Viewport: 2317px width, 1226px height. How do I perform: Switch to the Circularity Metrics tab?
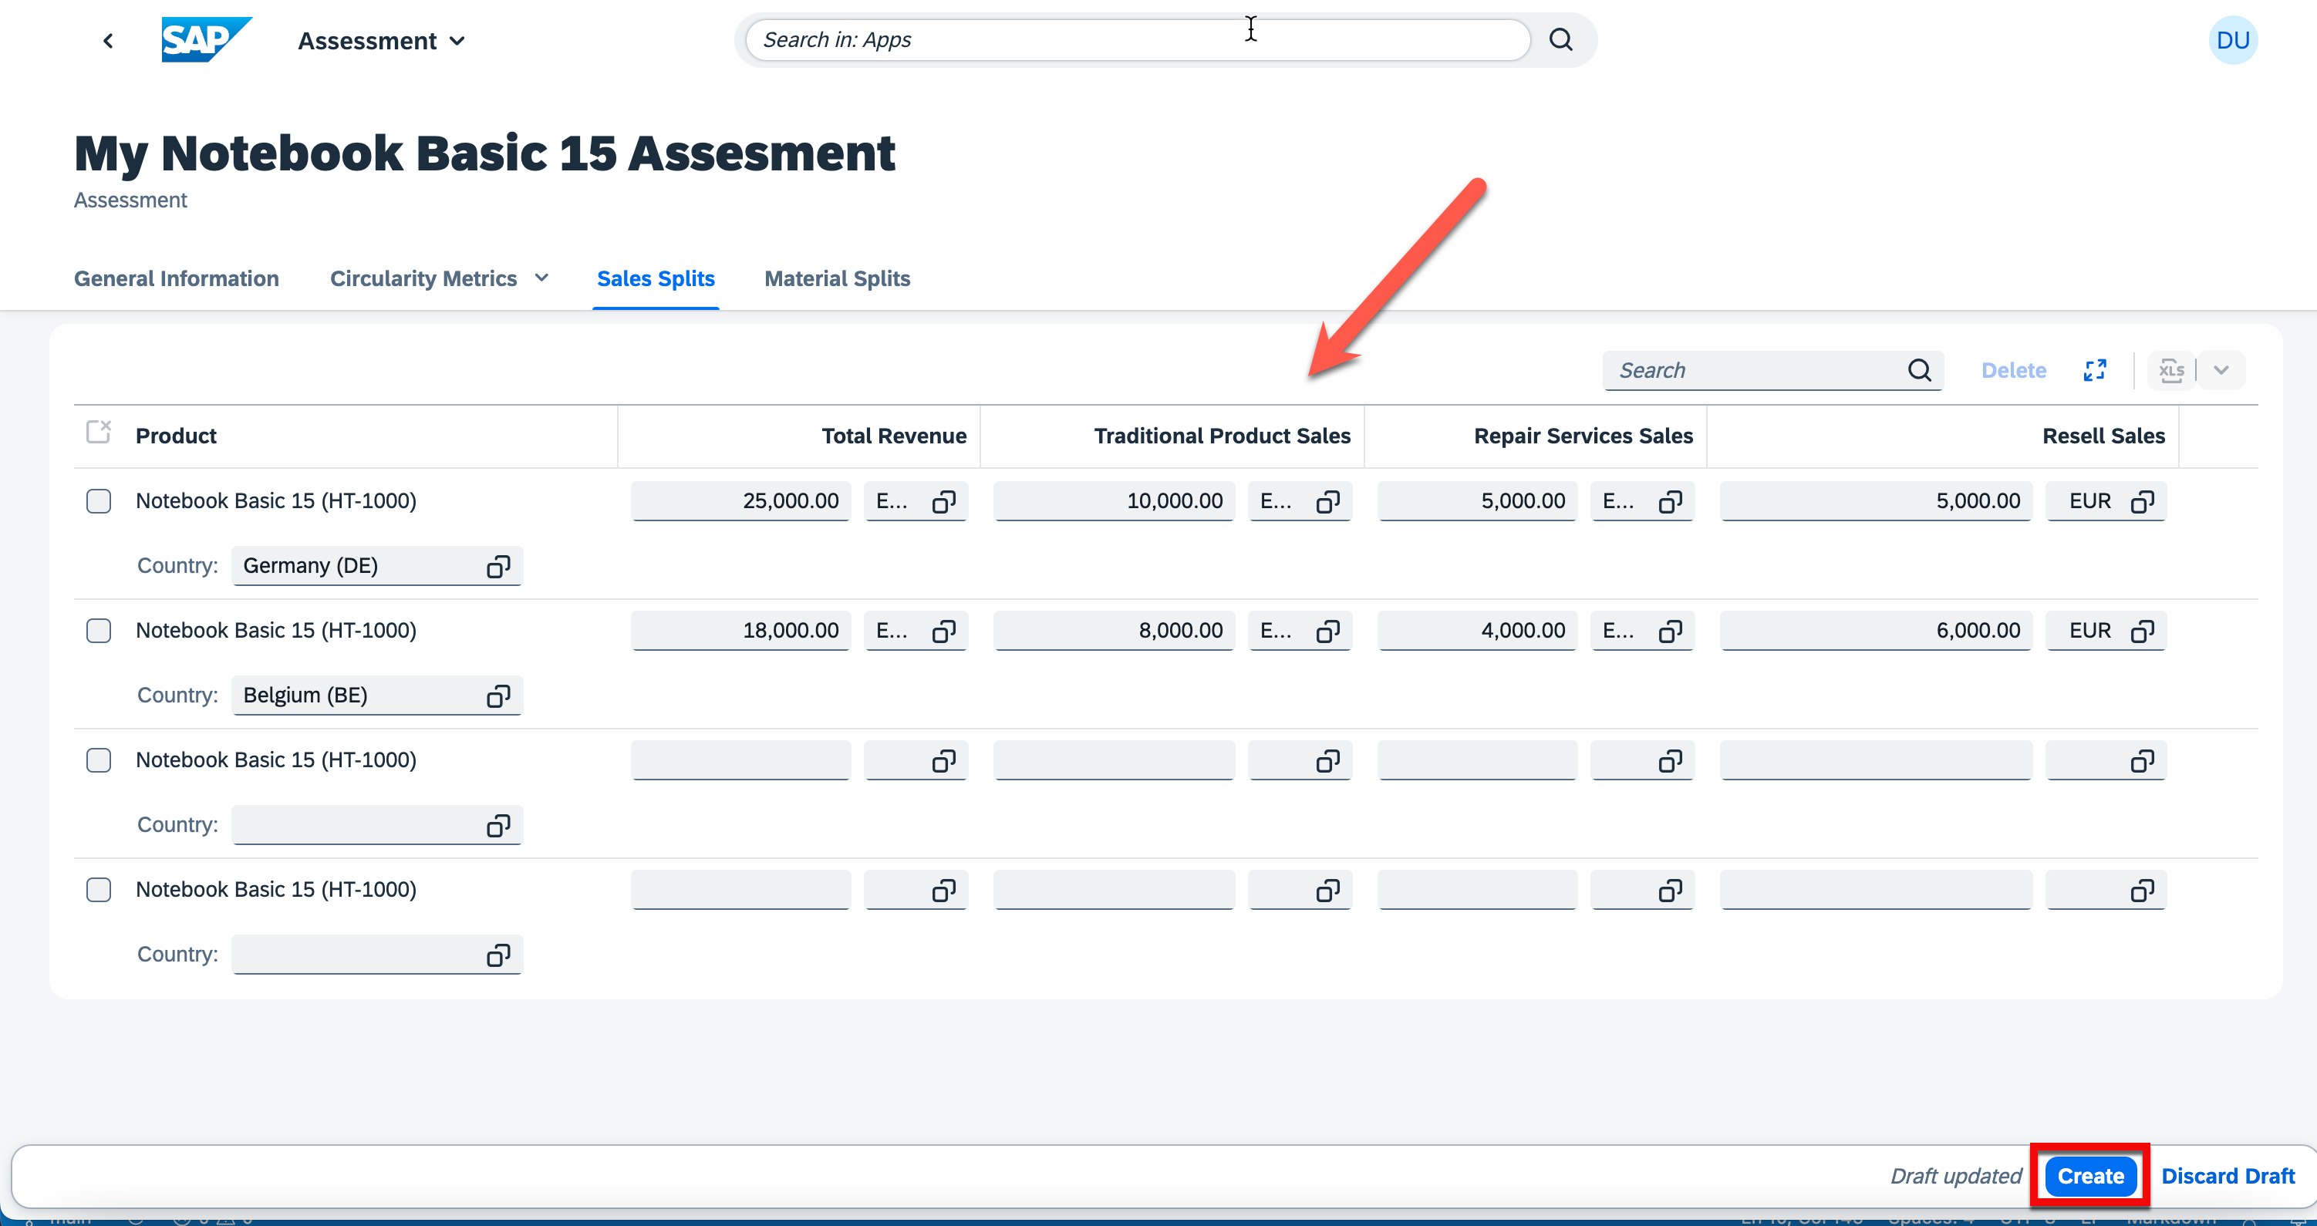pyautogui.click(x=423, y=279)
